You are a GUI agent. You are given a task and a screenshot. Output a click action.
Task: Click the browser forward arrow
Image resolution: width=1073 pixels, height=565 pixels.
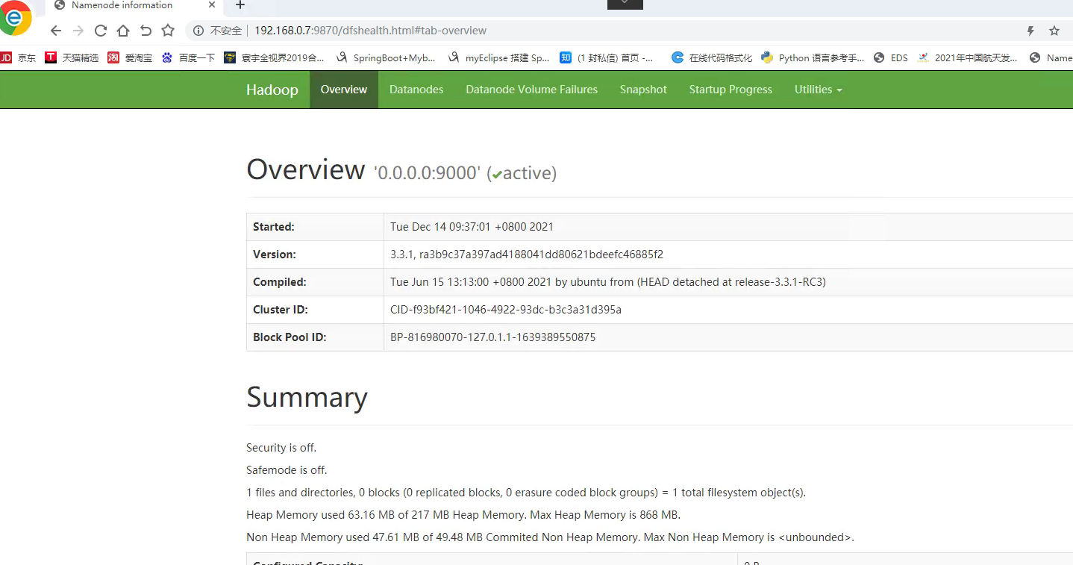pos(78,31)
